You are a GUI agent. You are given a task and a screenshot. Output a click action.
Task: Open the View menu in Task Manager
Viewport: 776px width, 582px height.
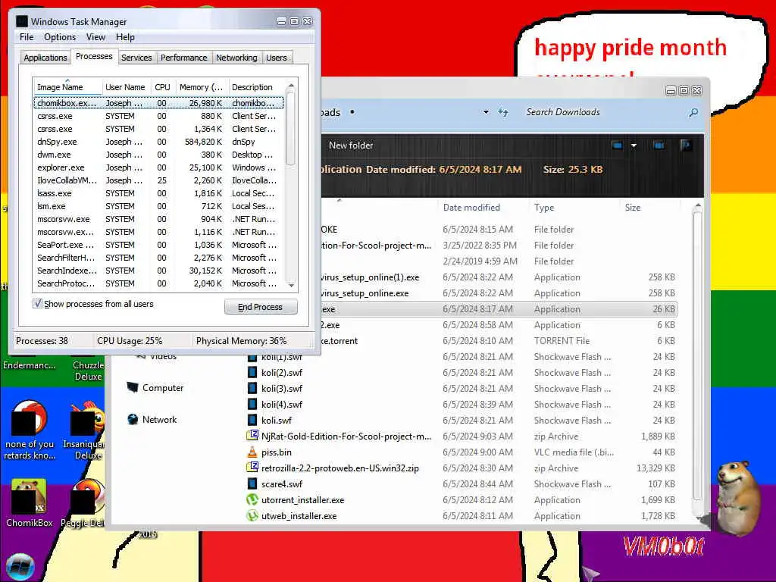[x=95, y=37]
